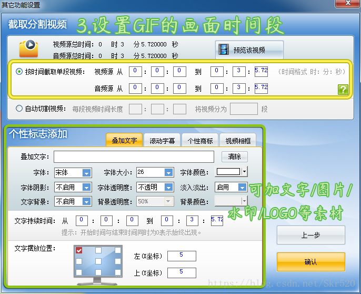Click the audio source end minute field
The height and width of the screenshot is (294, 361).
239,89
